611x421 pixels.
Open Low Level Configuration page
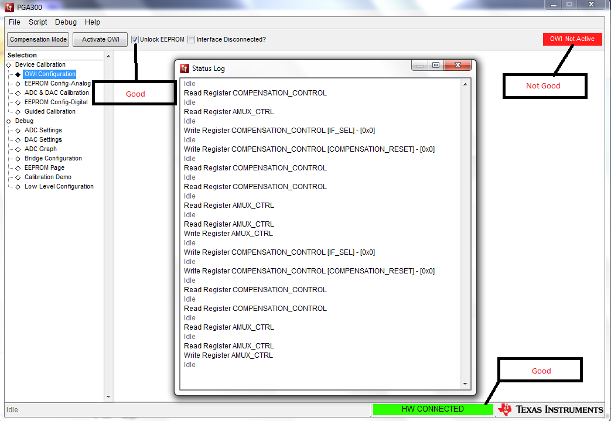tap(59, 186)
